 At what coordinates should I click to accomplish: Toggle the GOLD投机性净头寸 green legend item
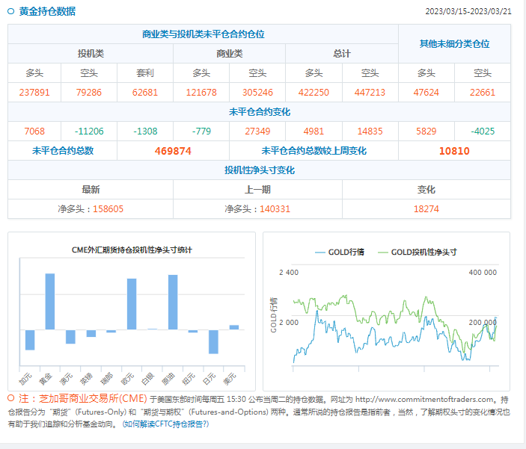pos(418,252)
